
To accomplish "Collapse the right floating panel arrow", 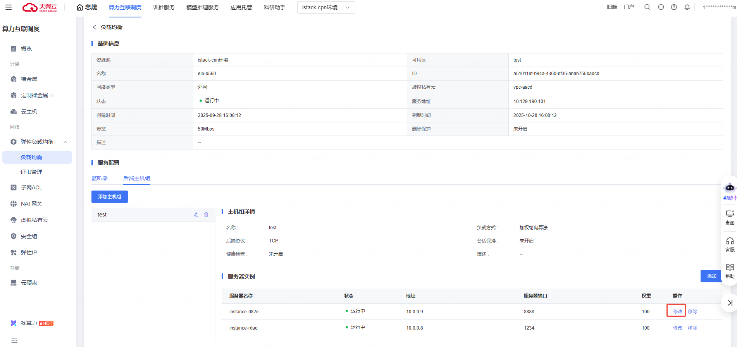I will 730,303.
